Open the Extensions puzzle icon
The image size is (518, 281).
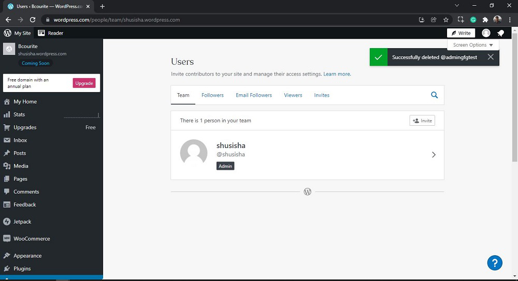click(x=485, y=20)
